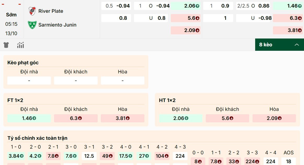Select the under 0.8 odds cell
Image resolution: width=304 pixels, height=165 pixels.
pos(151,18)
